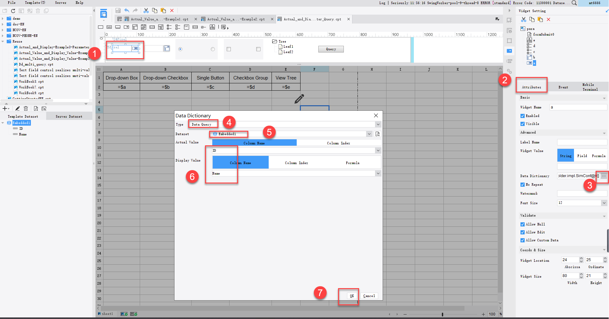Select the number widget icon labeled 123
The height and width of the screenshot is (319, 609).
[x=152, y=27]
